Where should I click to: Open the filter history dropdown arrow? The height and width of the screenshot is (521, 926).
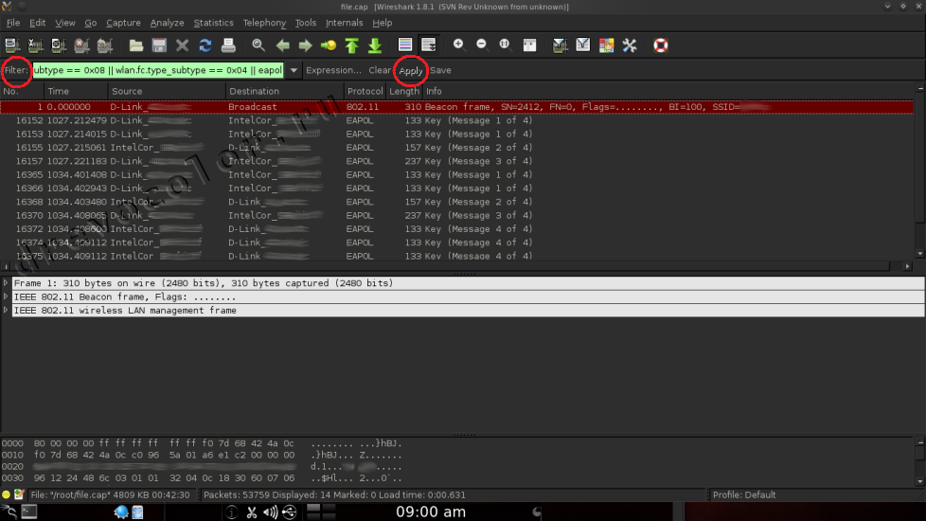pyautogui.click(x=294, y=70)
